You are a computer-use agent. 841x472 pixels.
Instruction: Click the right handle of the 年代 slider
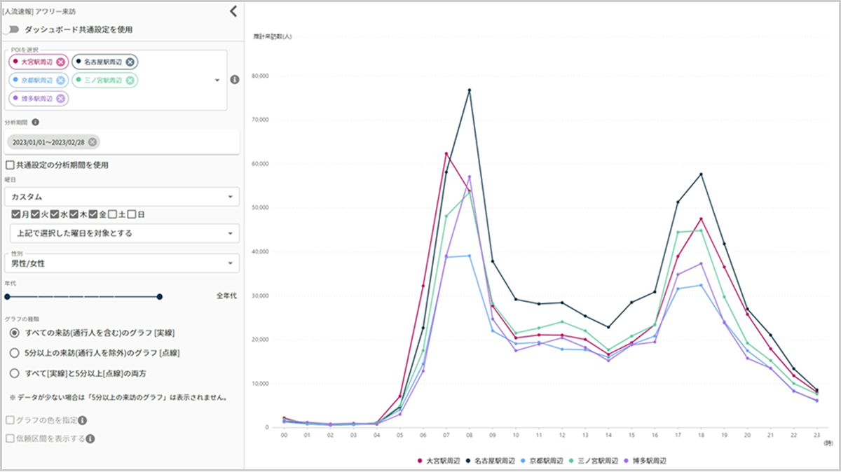point(160,297)
